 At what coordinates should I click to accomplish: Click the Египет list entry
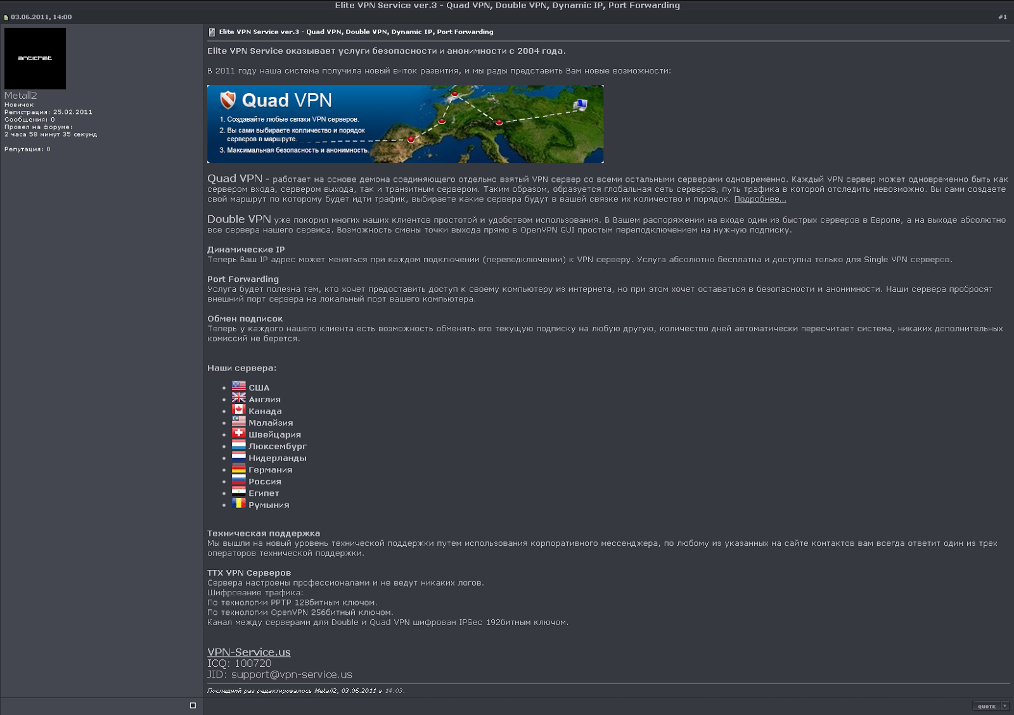click(264, 493)
